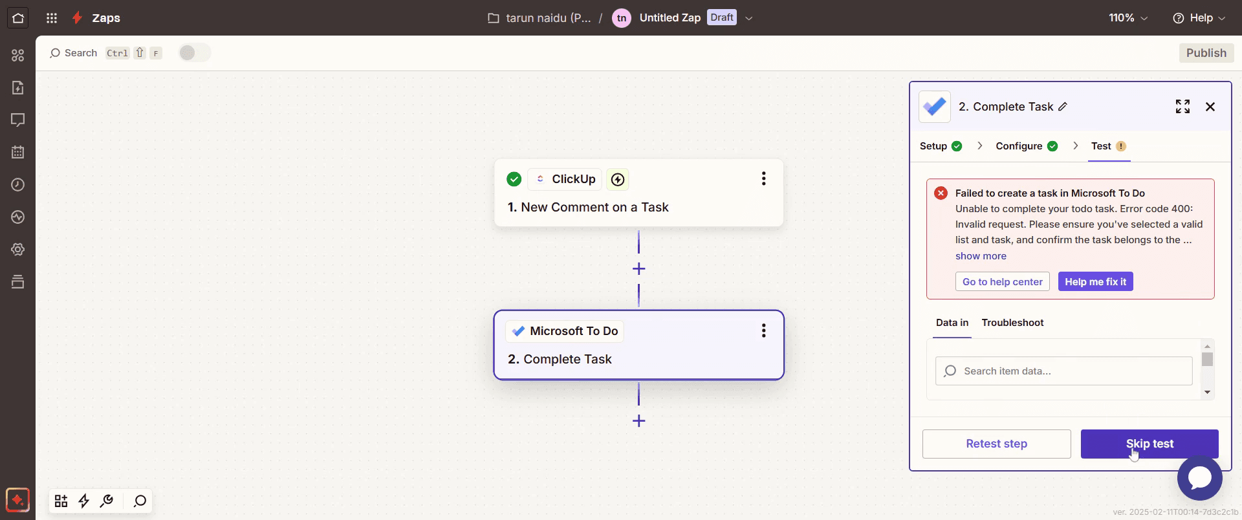Open the 110% zoom dropdown
This screenshot has width=1242, height=520.
pos(1128,18)
